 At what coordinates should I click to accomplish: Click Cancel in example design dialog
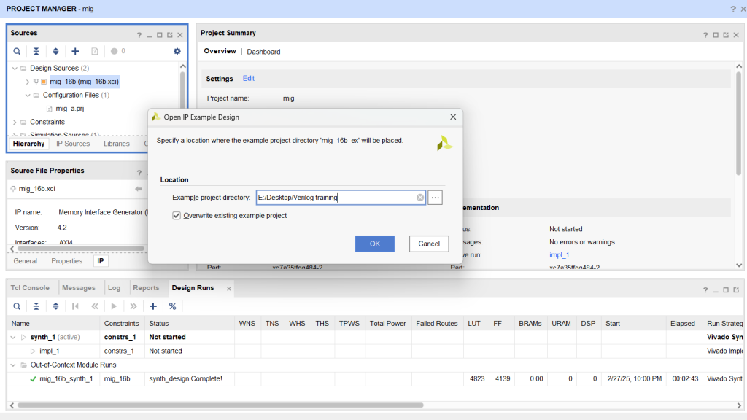tap(429, 244)
